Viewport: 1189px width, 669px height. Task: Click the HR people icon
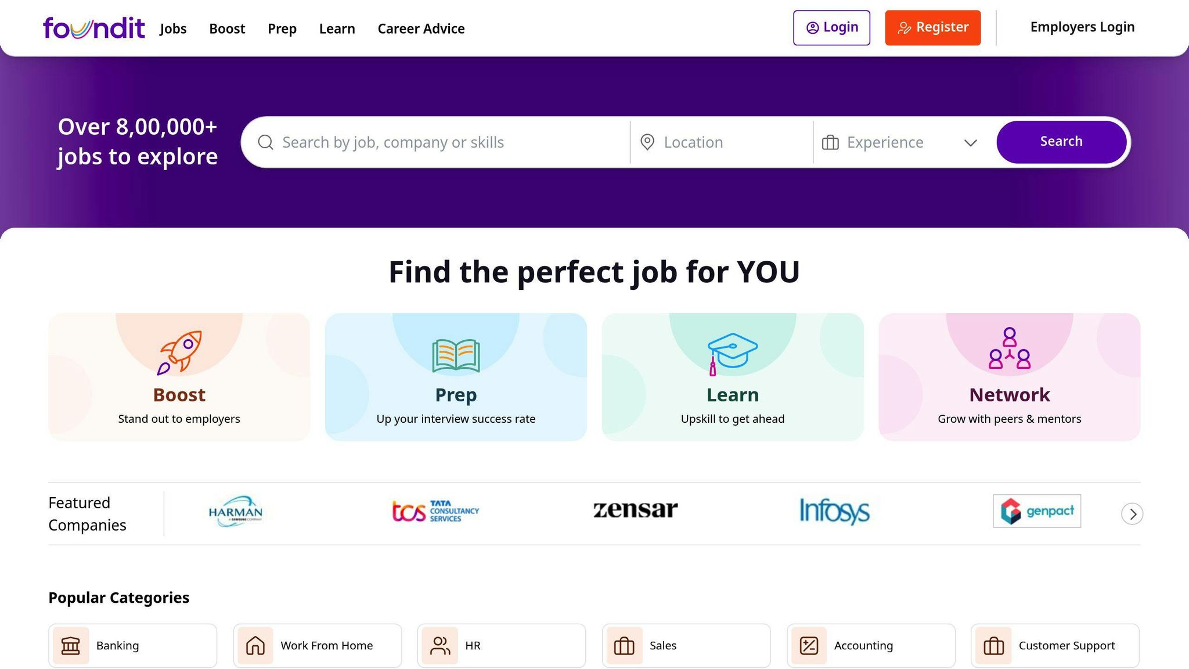(440, 646)
